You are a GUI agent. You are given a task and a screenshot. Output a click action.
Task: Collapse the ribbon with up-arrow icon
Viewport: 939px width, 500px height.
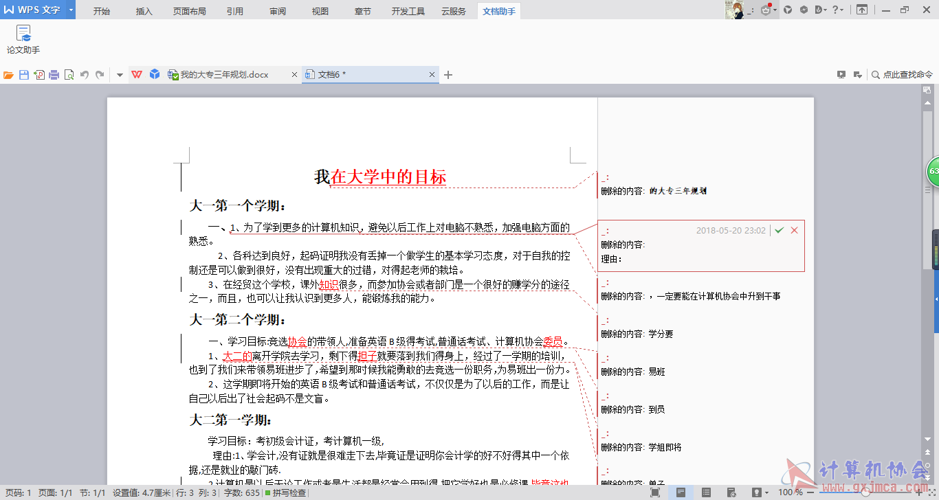pos(861,10)
